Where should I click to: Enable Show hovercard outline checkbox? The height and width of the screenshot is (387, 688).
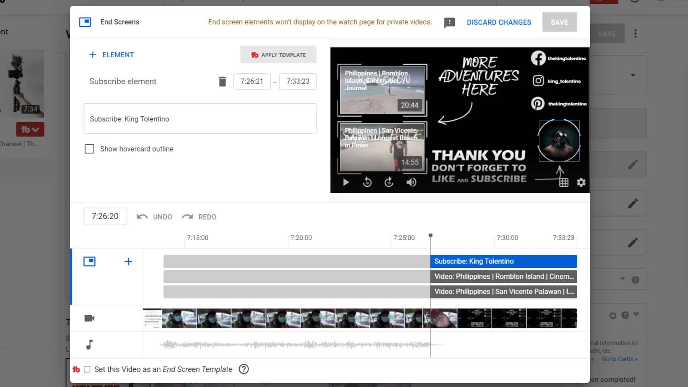pos(89,149)
